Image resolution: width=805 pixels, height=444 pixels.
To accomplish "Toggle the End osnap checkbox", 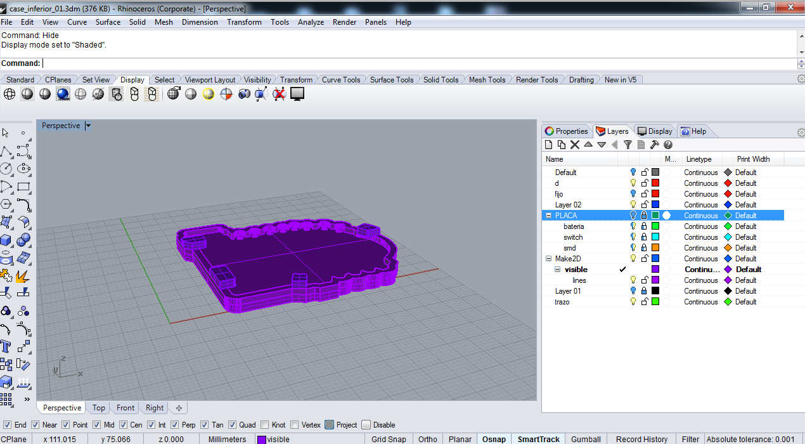I will point(8,425).
